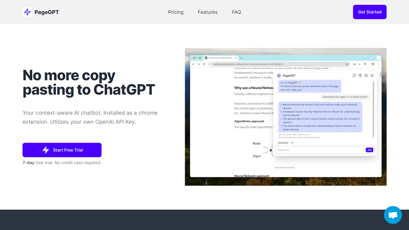This screenshot has width=409, height=230.
Task: Click the site info icon in demo address bar
Action: coord(210,64)
